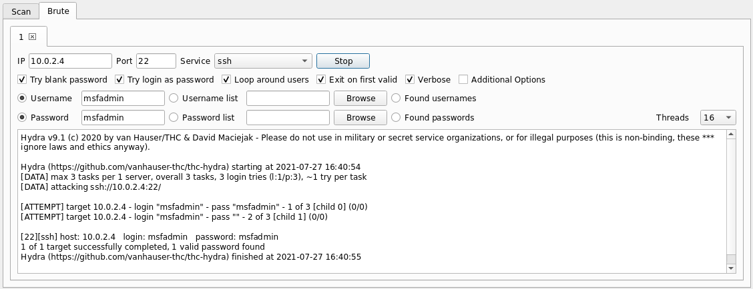
Task: Switch to the Scan tab
Action: pyautogui.click(x=21, y=11)
